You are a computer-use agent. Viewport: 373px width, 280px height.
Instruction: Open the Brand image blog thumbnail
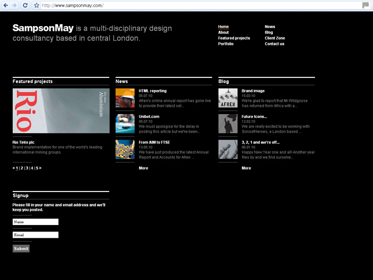(x=228, y=98)
